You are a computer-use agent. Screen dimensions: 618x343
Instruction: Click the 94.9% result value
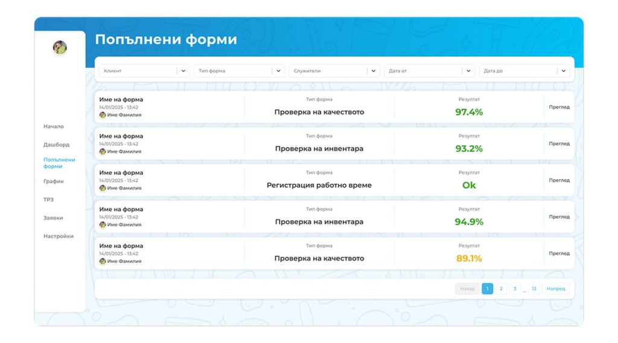pyautogui.click(x=469, y=222)
